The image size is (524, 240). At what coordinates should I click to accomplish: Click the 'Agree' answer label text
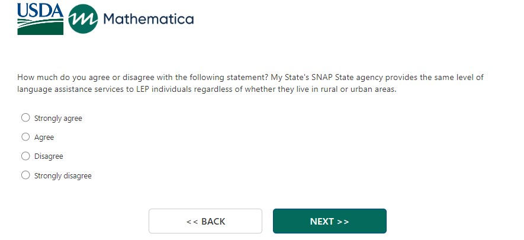coord(44,137)
